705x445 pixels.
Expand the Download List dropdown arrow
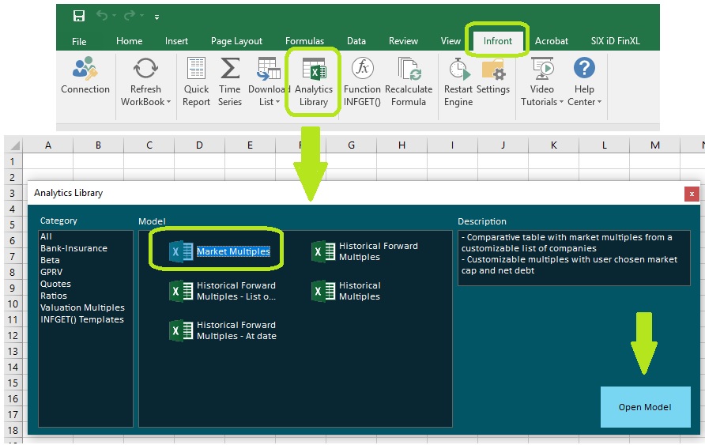point(277,102)
